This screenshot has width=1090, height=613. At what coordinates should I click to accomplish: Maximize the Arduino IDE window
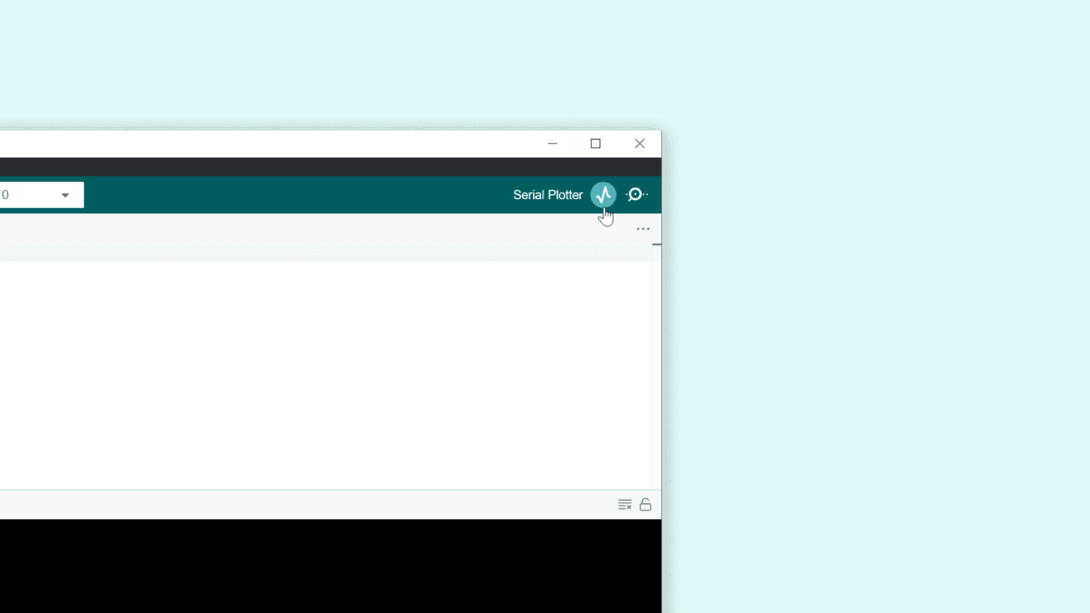point(596,144)
